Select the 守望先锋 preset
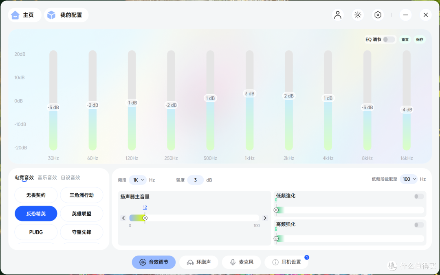 (x=81, y=232)
